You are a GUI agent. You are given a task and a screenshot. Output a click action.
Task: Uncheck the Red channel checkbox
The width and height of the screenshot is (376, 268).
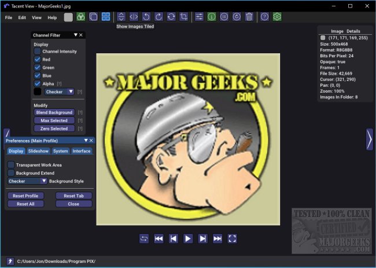click(38, 60)
